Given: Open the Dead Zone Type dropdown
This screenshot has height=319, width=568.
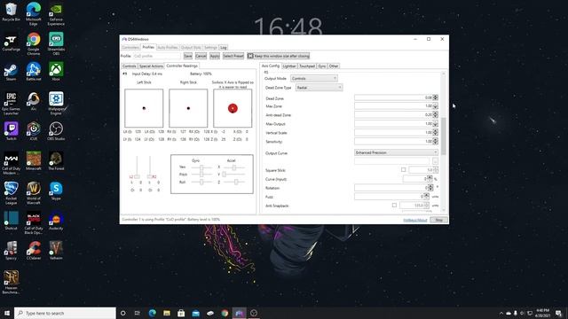Looking at the screenshot, I should pyautogui.click(x=319, y=88).
